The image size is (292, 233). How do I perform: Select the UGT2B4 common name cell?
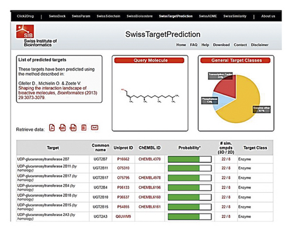point(100,187)
